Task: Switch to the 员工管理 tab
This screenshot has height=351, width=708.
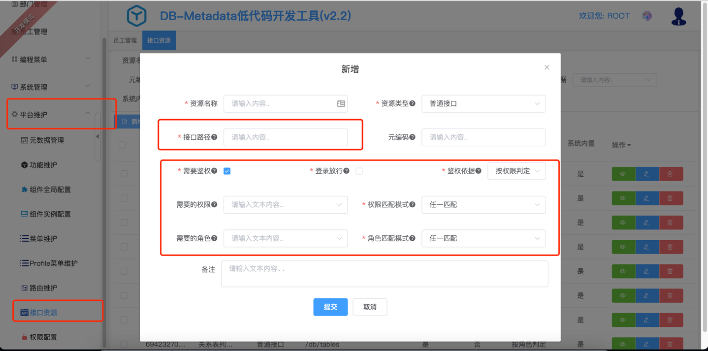Action: pyautogui.click(x=125, y=40)
